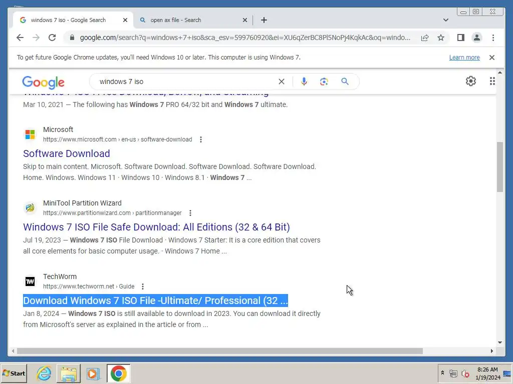The image size is (513, 384).
Task: Open the volume tray icon
Action: [465, 373]
